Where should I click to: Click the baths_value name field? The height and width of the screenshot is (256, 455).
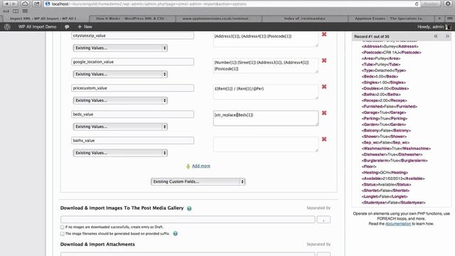[133, 141]
